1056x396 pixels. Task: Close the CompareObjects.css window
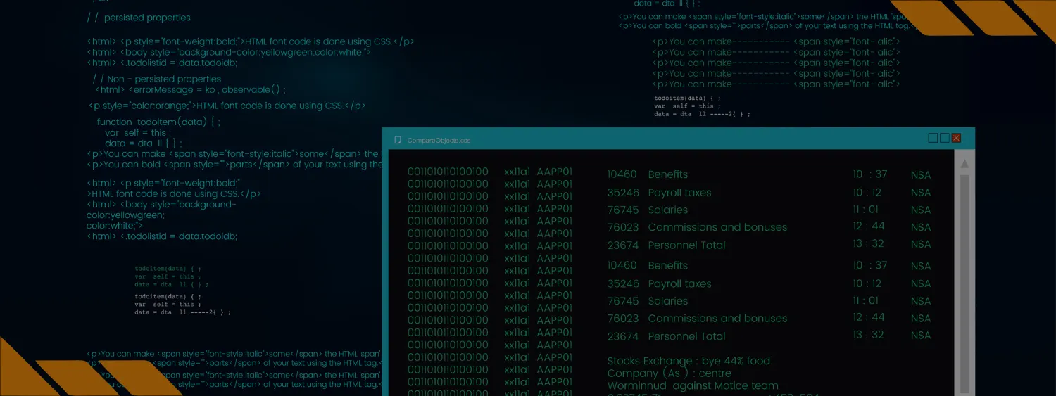tap(956, 138)
